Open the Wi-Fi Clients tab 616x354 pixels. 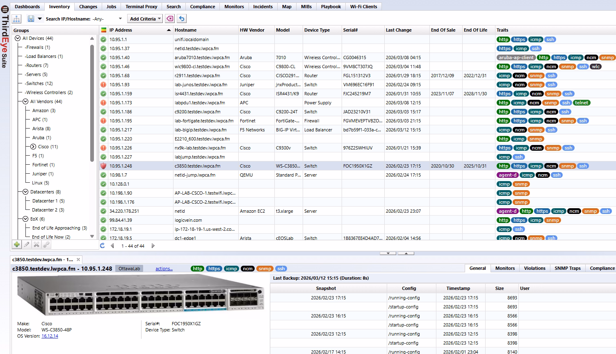[x=363, y=6]
